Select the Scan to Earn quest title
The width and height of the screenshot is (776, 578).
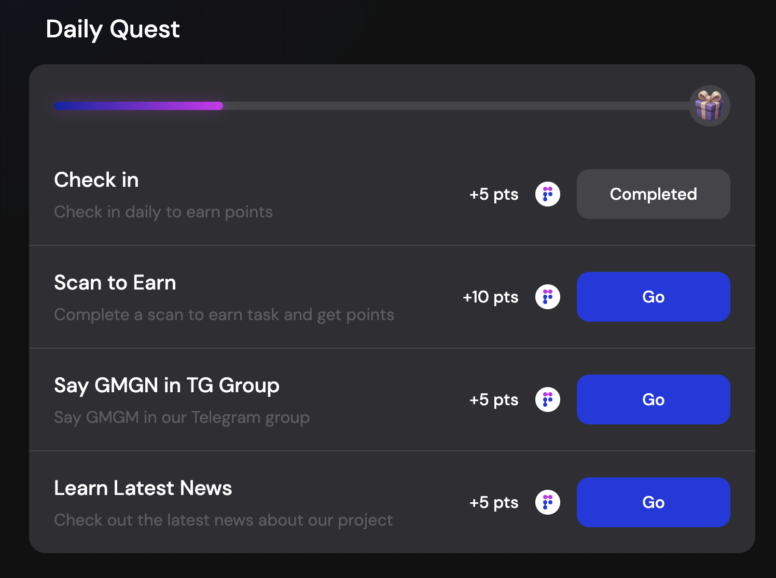coord(115,283)
